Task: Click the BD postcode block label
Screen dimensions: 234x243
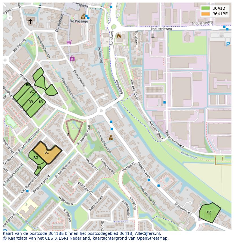Action: (x=28, y=85)
